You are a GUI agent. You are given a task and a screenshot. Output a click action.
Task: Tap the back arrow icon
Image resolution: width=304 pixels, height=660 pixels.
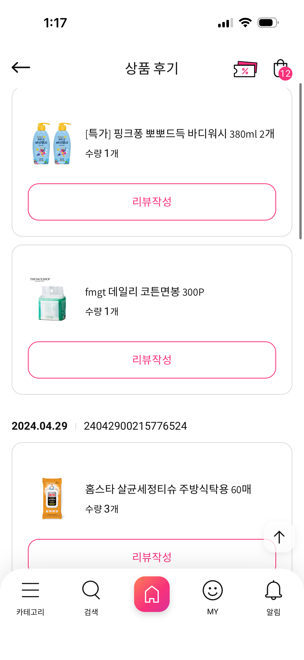click(x=21, y=68)
